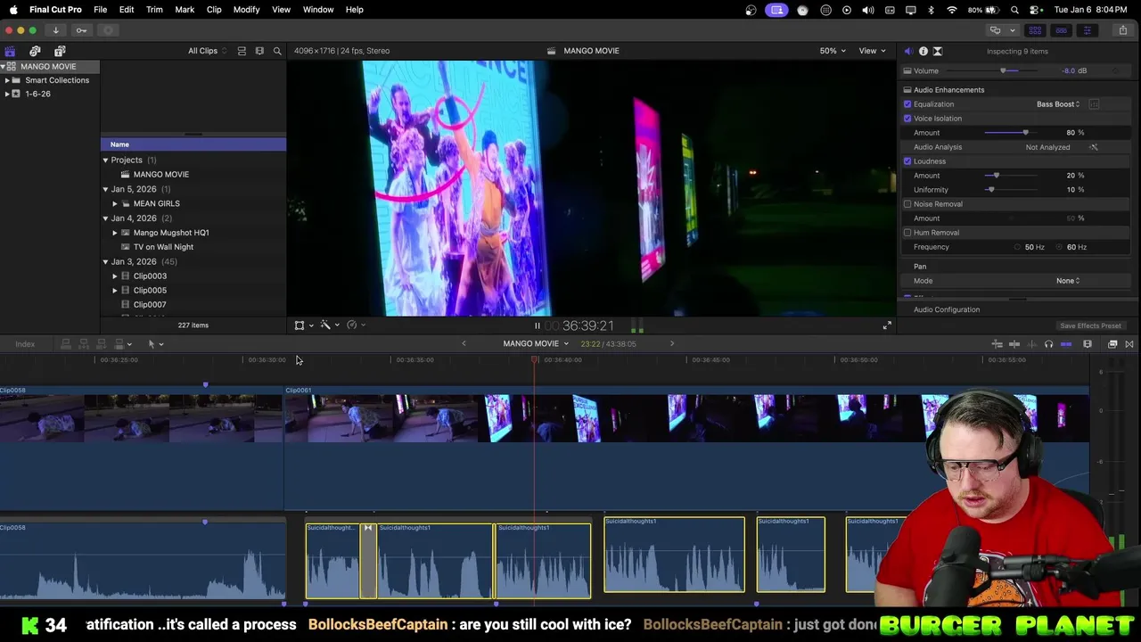The image size is (1141, 642).
Task: Show Libraries sidebar clapper icon
Action: tap(10, 51)
